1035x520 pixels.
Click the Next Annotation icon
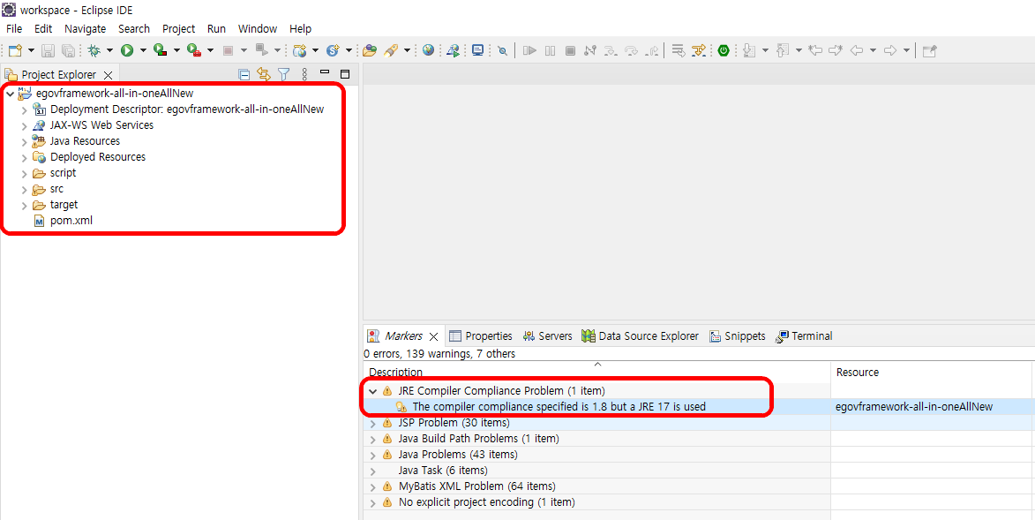[748, 50]
